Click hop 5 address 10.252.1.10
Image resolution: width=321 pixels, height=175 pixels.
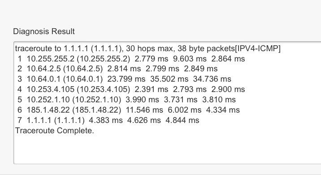[x=48, y=99]
